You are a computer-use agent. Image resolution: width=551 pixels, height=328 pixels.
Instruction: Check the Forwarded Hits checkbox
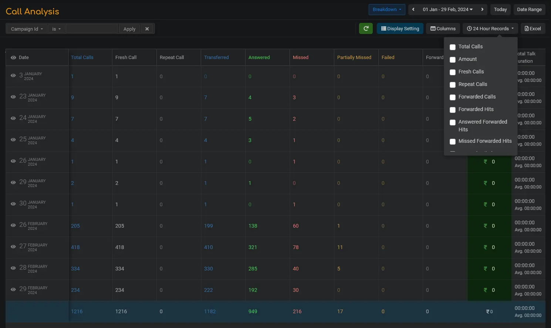(453, 110)
